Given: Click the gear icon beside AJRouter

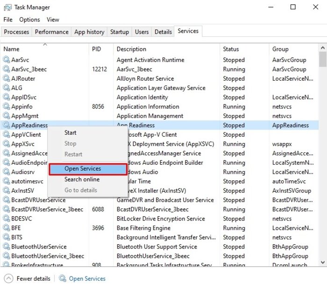Looking at the screenshot, I should (6, 78).
